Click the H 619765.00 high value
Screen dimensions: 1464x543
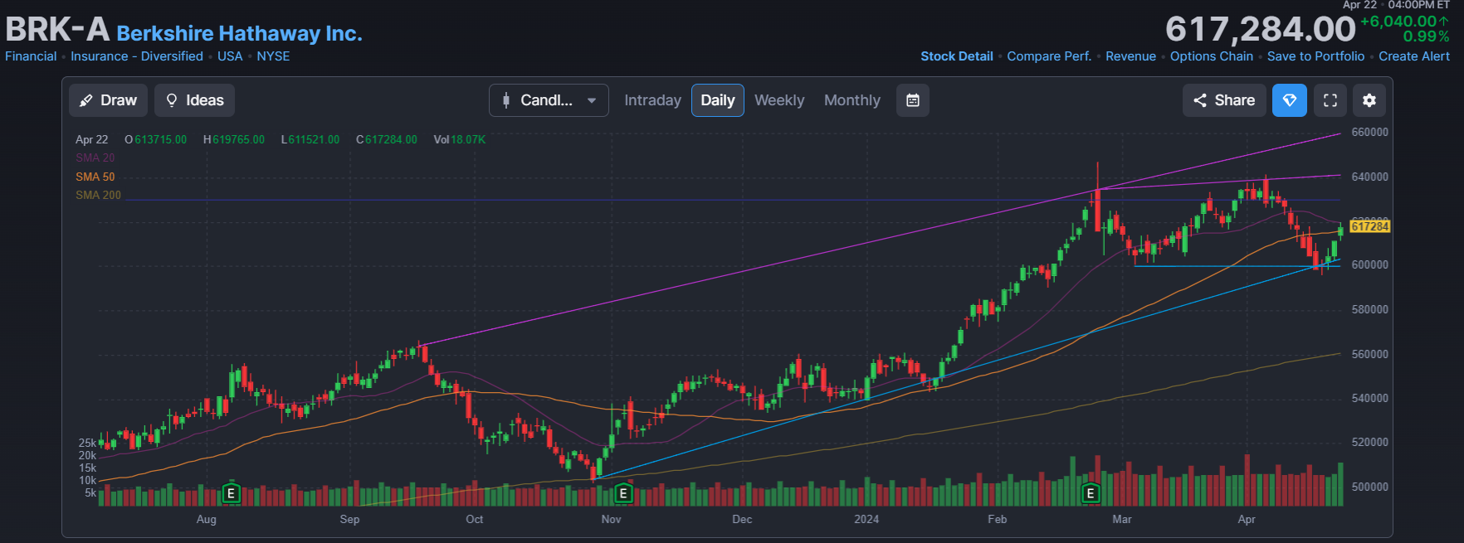234,139
